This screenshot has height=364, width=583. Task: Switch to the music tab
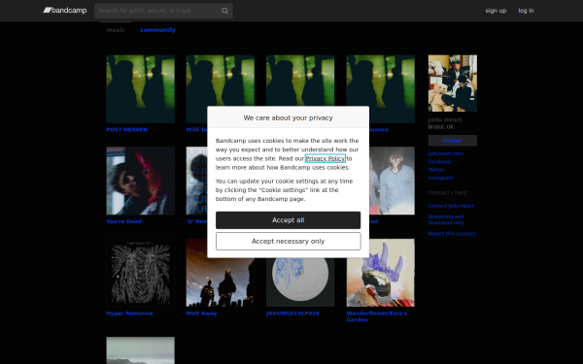[x=116, y=30]
